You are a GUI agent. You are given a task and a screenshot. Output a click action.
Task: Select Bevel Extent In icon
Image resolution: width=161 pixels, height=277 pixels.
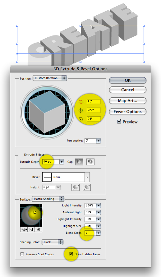[x=87, y=187]
